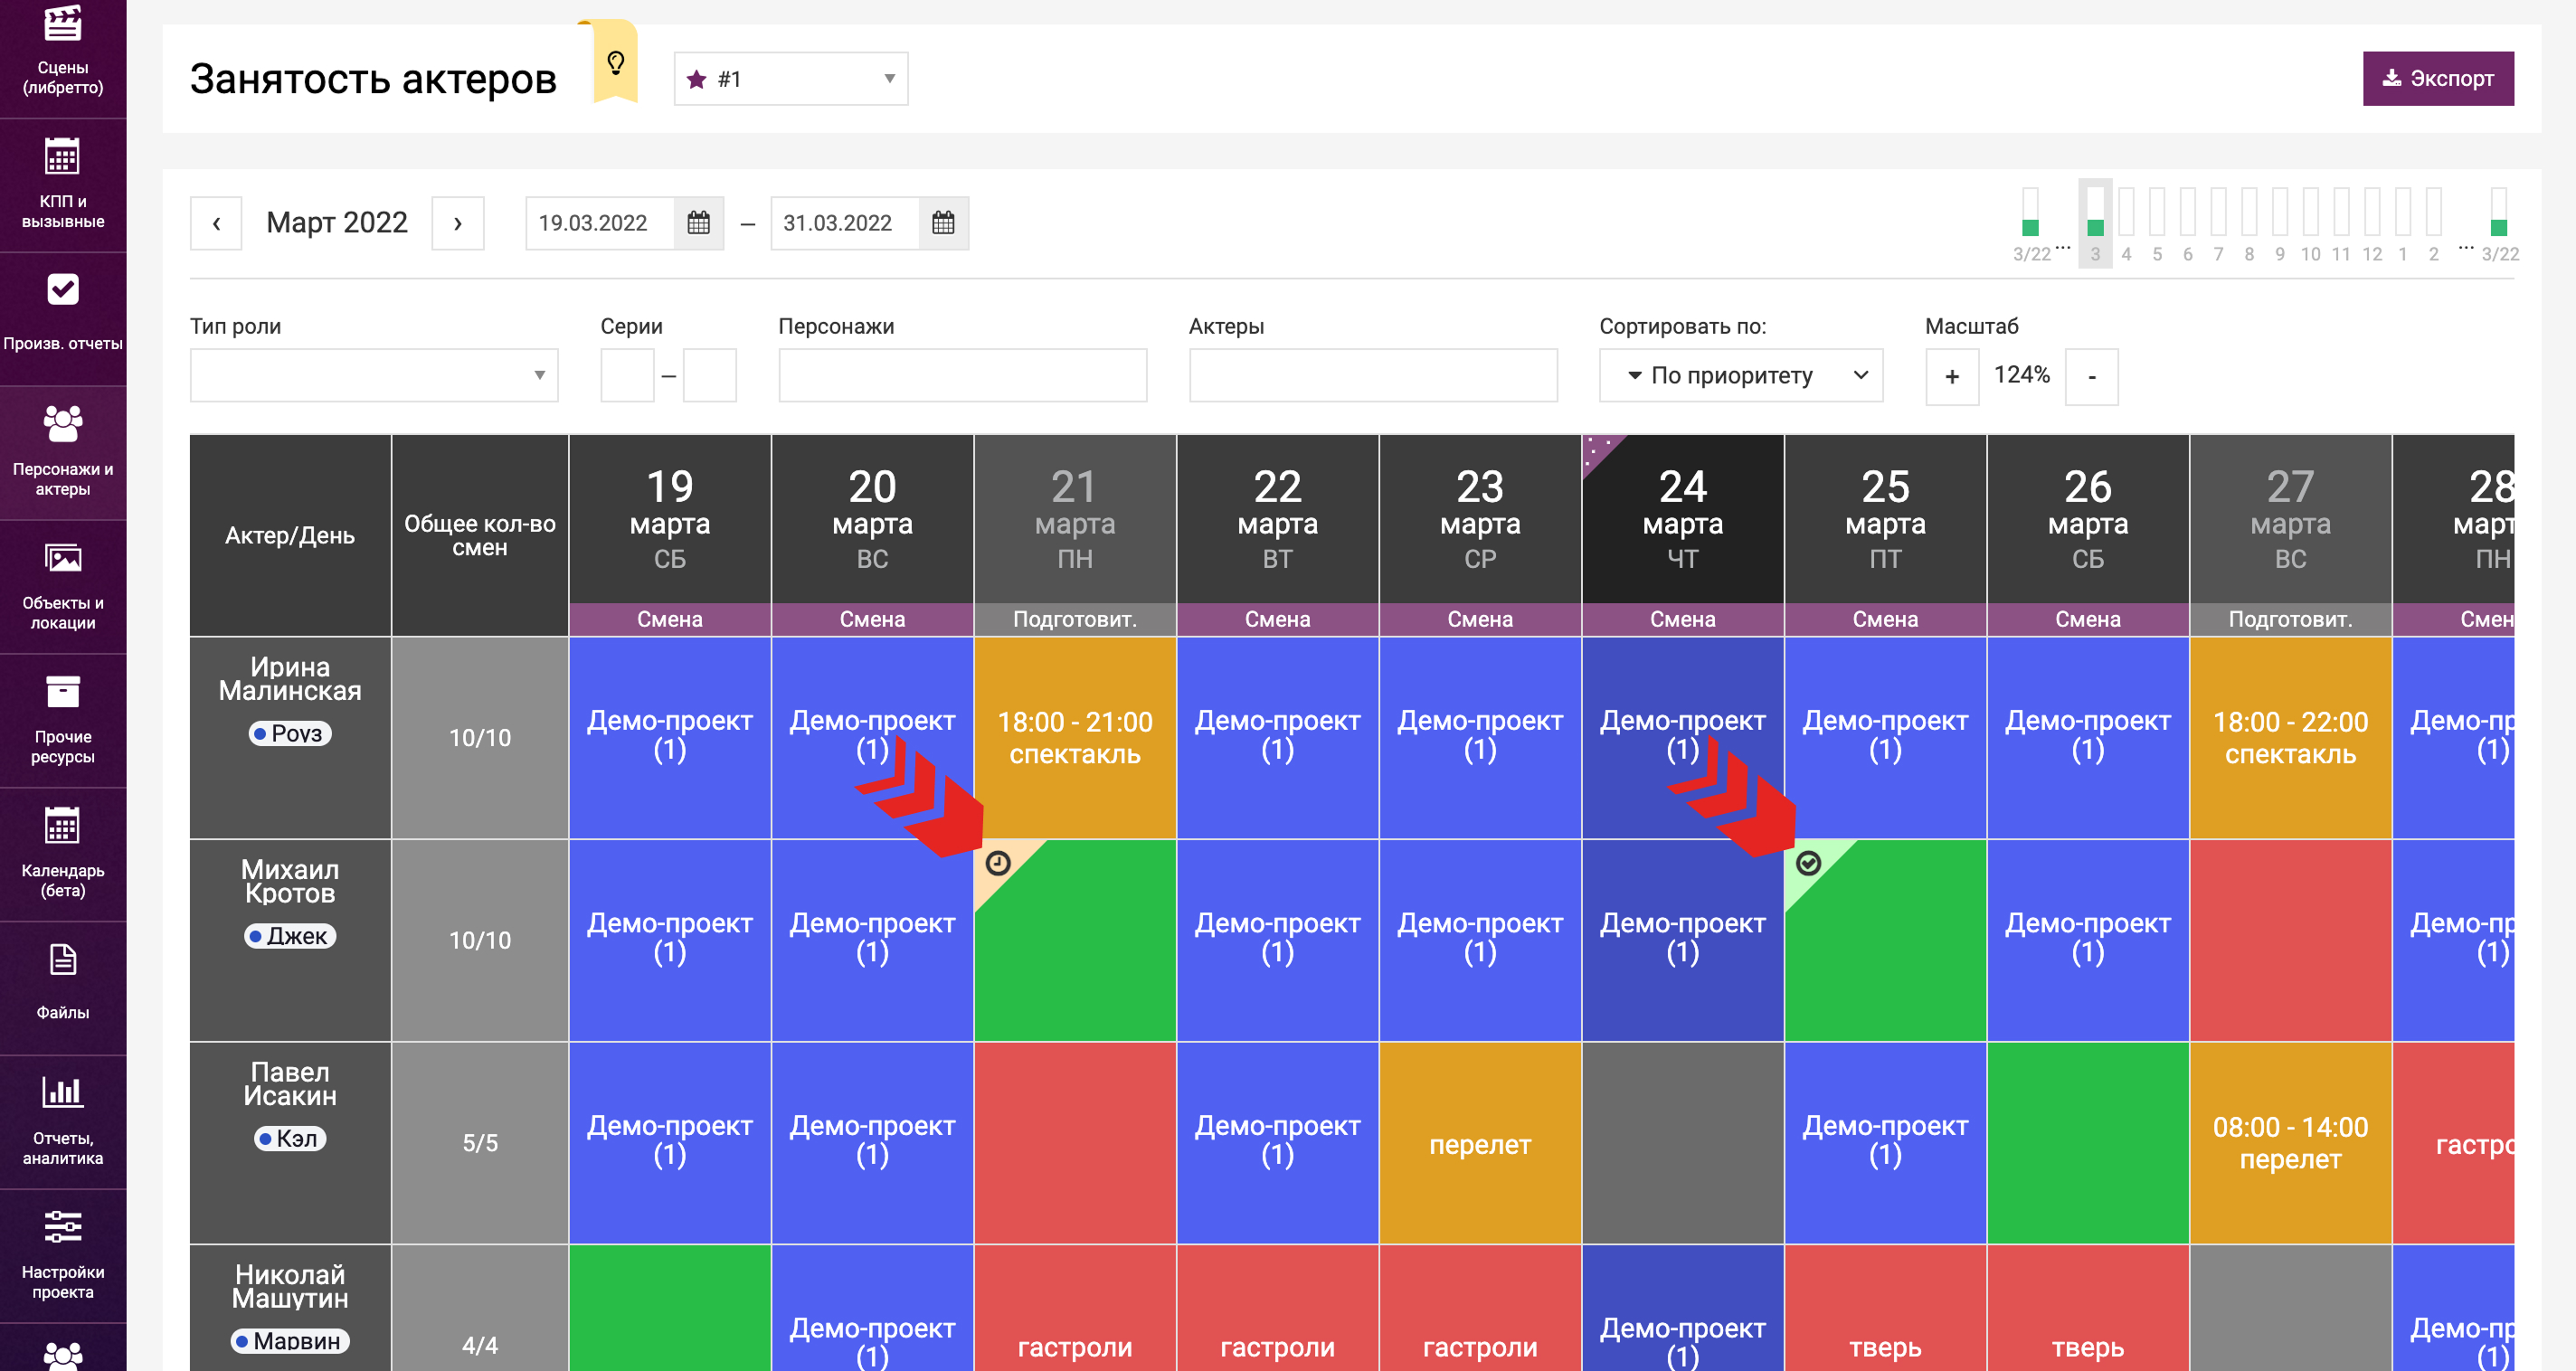Open Файлы section
Viewport: 2576px width, 1371px height.
pos(63,988)
